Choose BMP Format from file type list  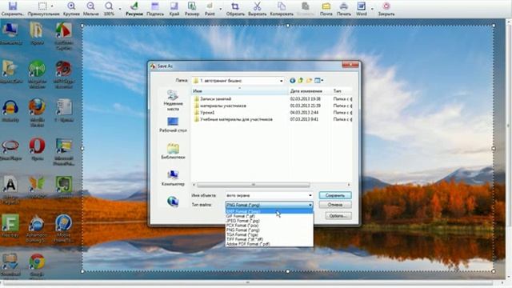(x=270, y=211)
